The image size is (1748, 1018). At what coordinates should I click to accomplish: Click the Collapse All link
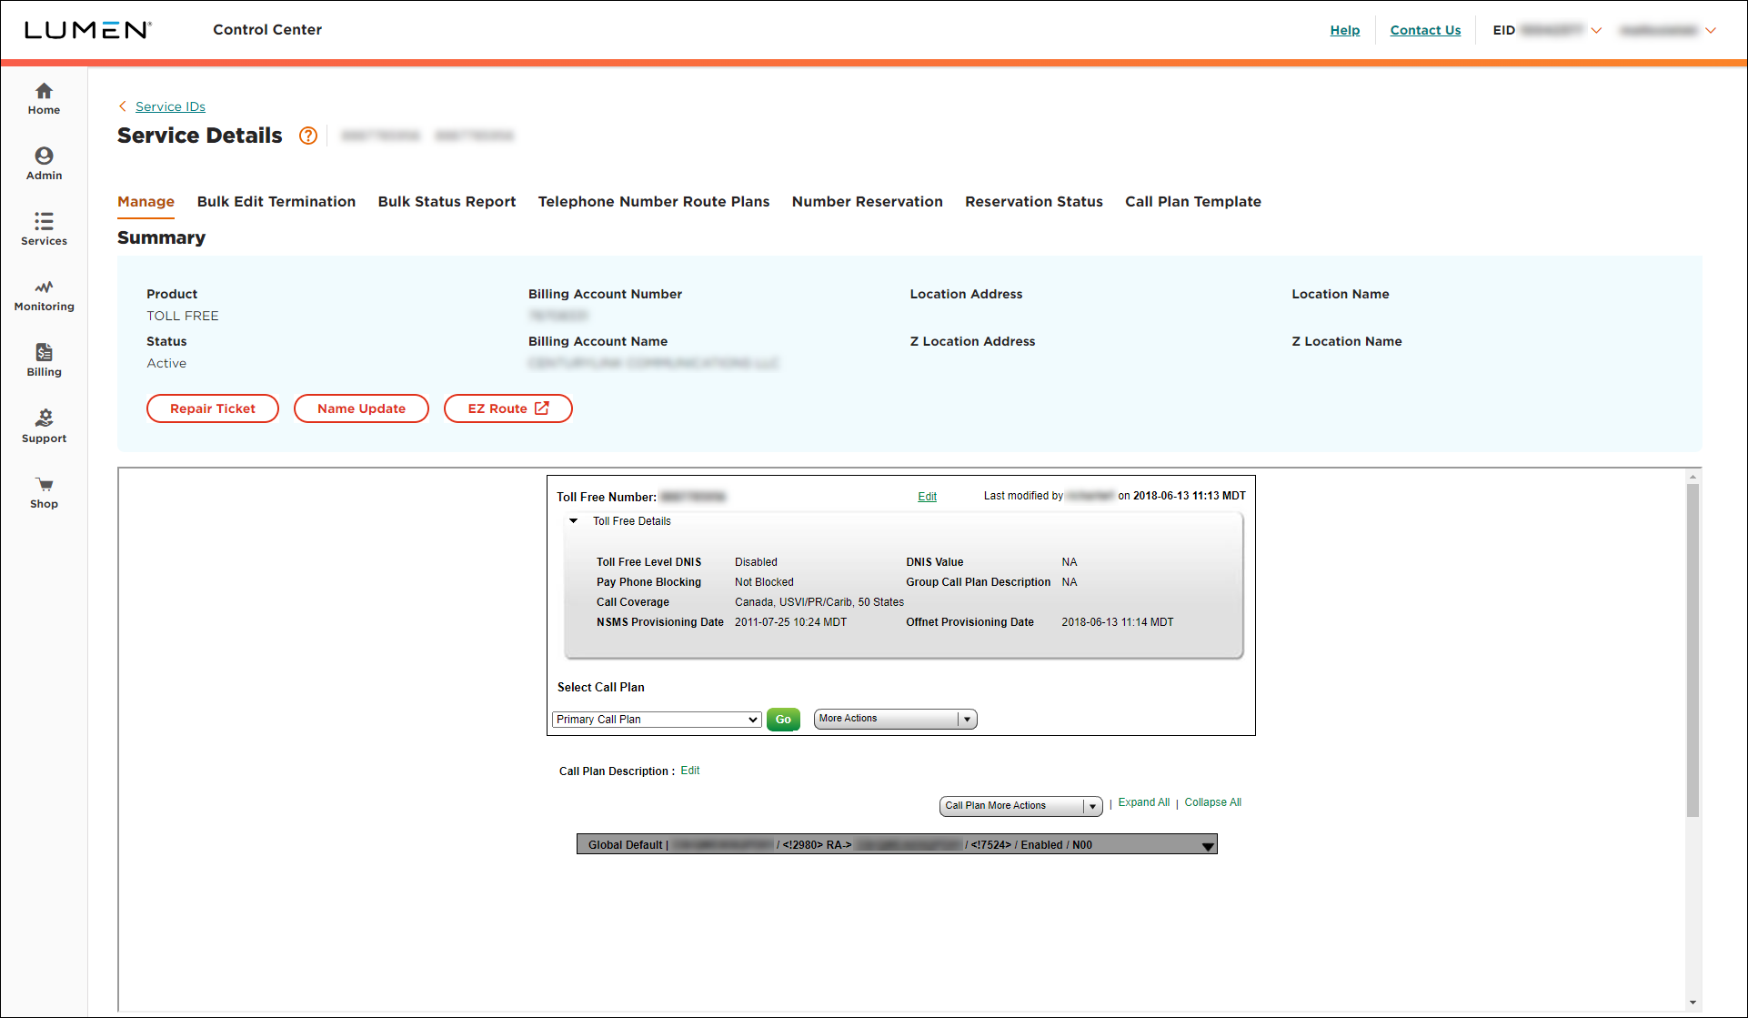coord(1214,801)
